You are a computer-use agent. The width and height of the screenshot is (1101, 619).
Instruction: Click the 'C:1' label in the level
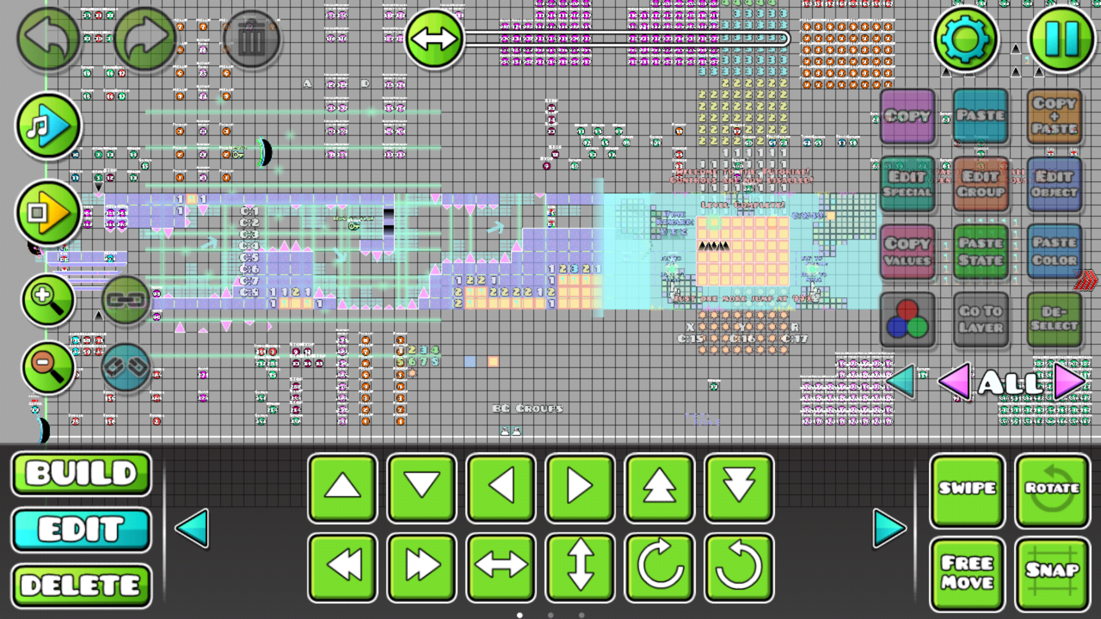(x=249, y=211)
